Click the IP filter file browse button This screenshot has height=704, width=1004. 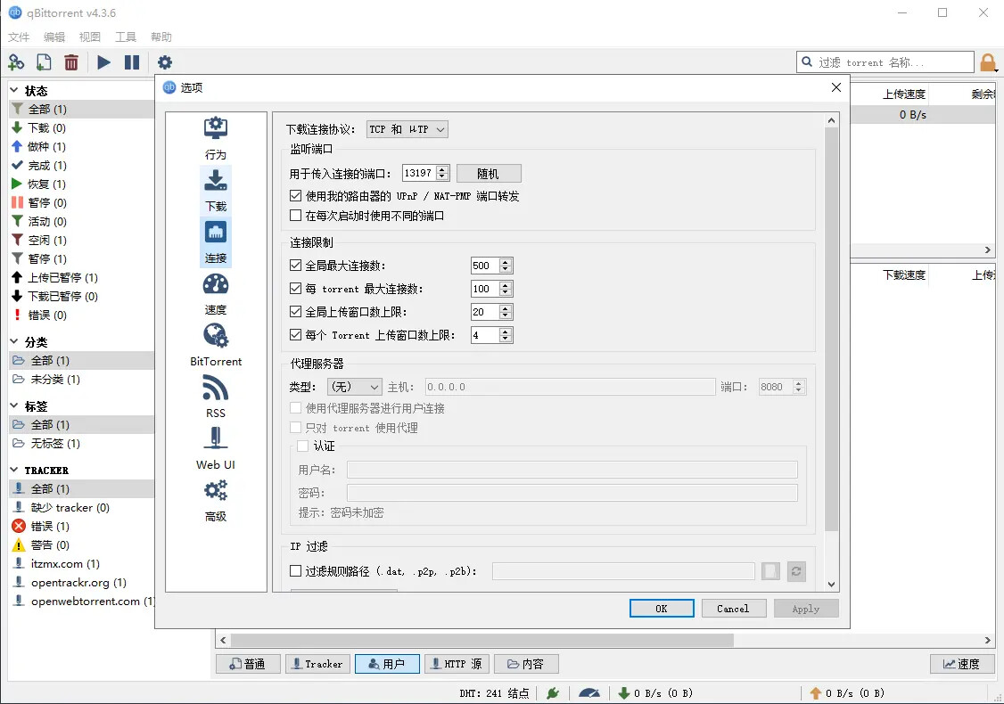click(x=770, y=571)
